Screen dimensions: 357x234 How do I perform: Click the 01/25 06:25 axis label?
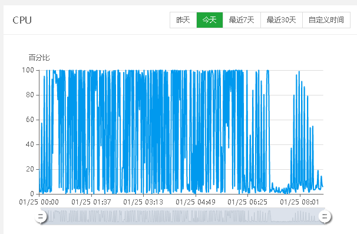(247, 202)
